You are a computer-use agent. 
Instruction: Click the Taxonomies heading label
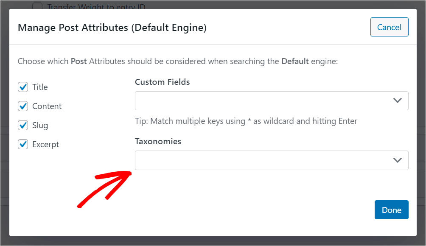[158, 141]
